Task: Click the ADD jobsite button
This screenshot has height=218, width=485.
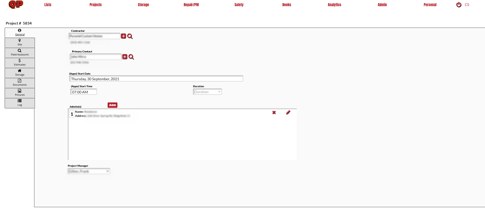Action: coord(113,105)
